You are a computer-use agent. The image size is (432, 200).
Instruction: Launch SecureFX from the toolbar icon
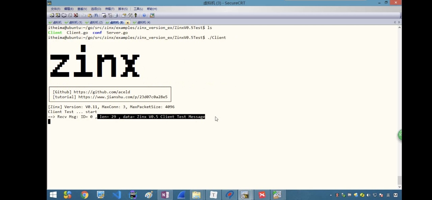[152, 16]
